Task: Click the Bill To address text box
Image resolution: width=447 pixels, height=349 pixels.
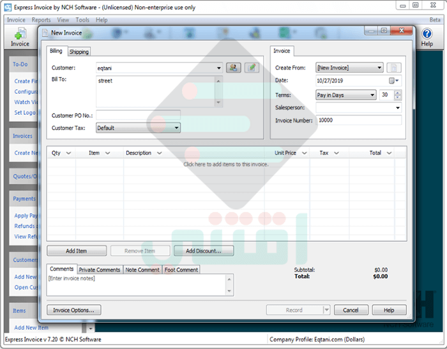Action: coord(156,91)
